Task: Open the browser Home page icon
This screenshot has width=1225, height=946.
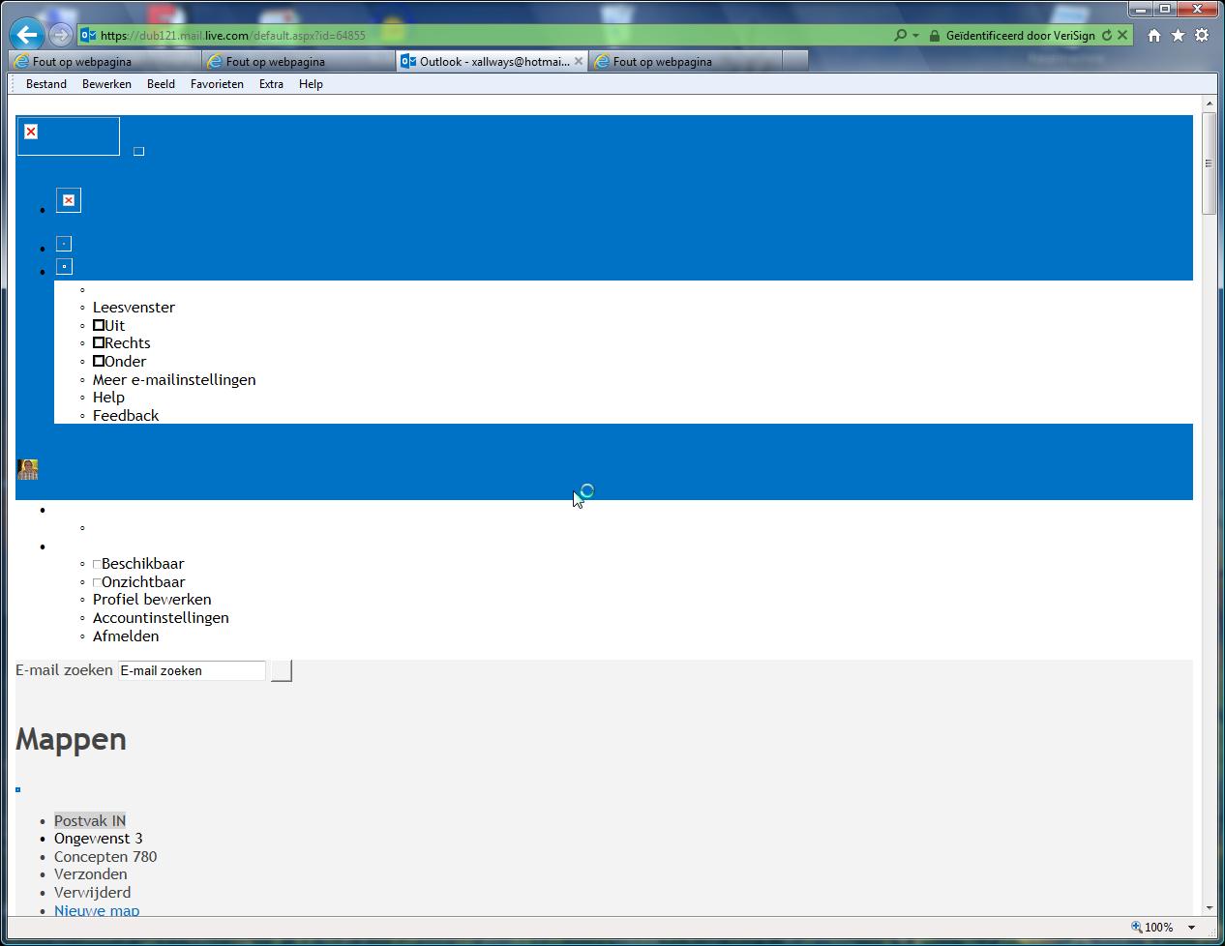Action: coord(1153,35)
